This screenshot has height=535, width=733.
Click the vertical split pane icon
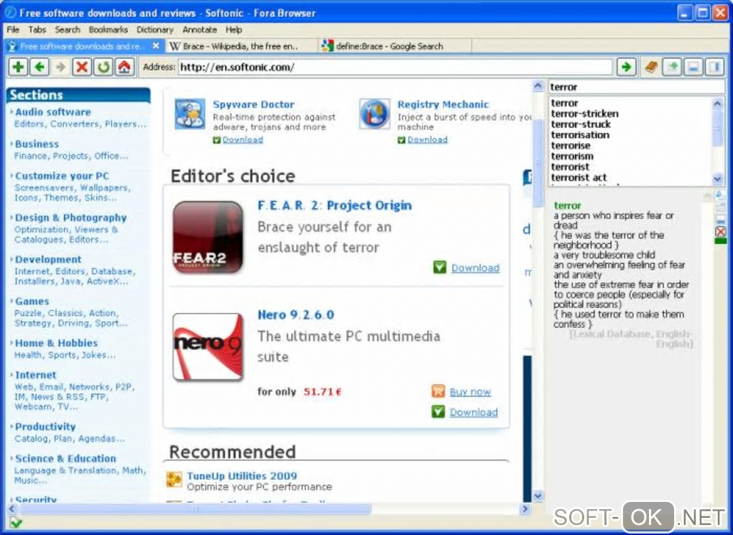point(715,68)
